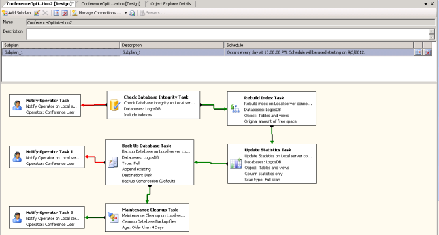Open the Subplan_1 row schedule calendar icon
The height and width of the screenshot is (235, 439).
(x=418, y=52)
